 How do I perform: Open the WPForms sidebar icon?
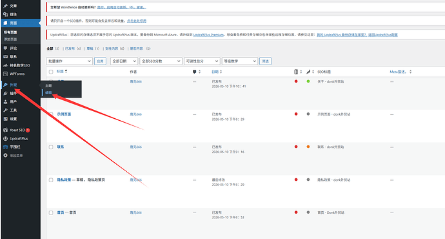click(x=5, y=74)
